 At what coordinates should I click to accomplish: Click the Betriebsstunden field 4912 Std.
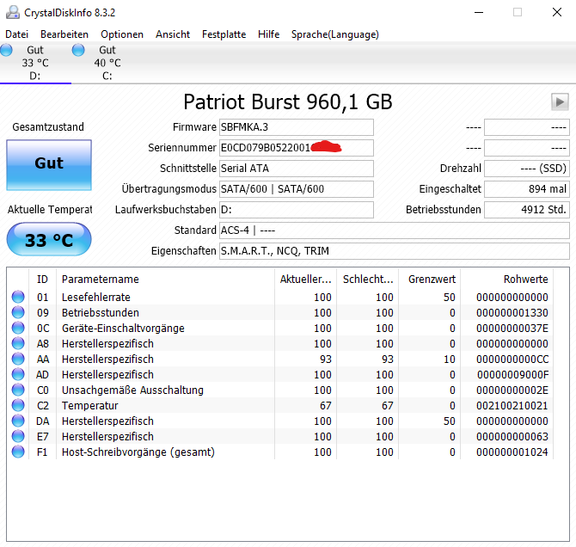[527, 210]
